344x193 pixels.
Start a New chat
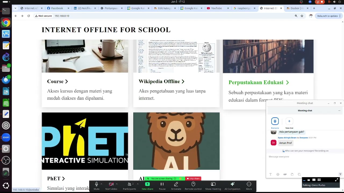(x=289, y=121)
